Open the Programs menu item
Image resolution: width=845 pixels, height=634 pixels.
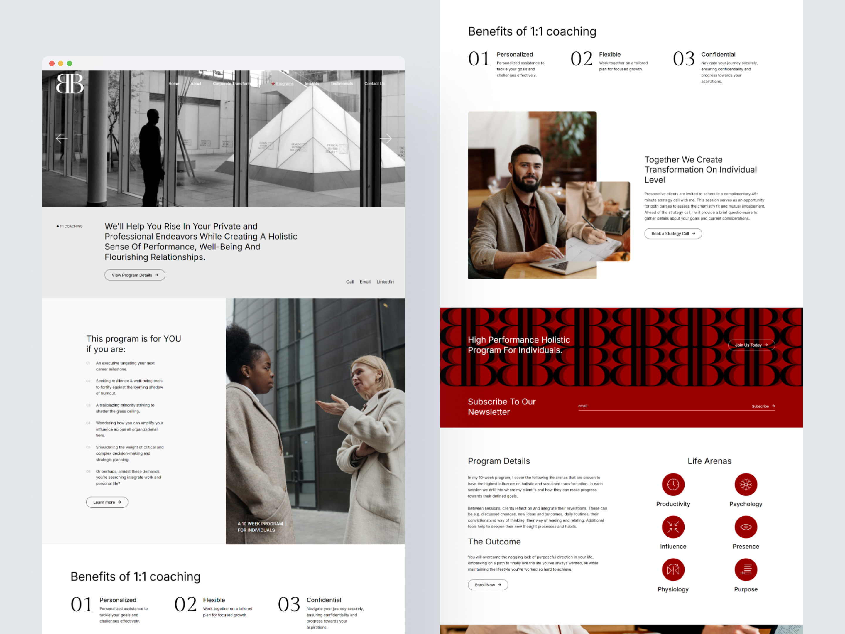285,83
